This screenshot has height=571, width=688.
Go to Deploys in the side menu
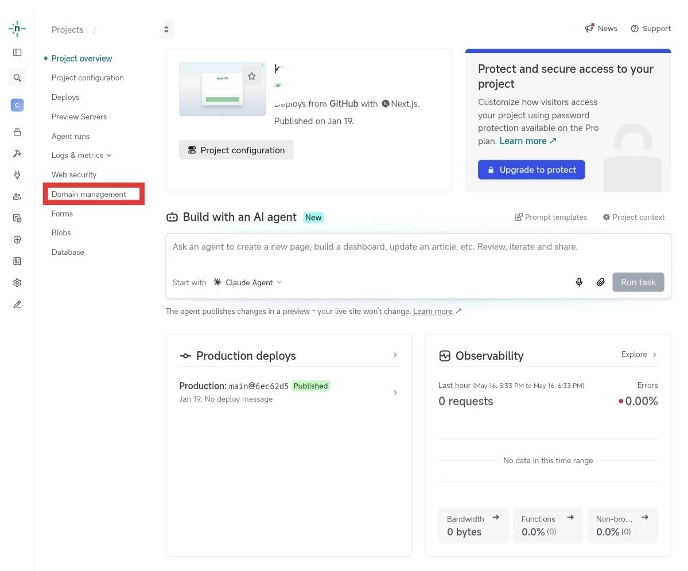(65, 98)
